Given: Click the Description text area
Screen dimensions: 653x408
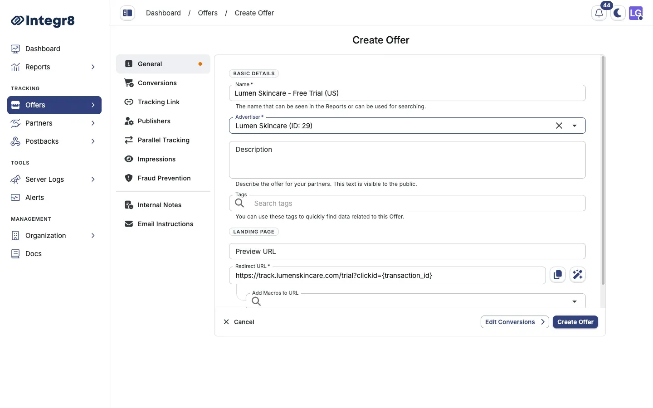Looking at the screenshot, I should click(407, 160).
